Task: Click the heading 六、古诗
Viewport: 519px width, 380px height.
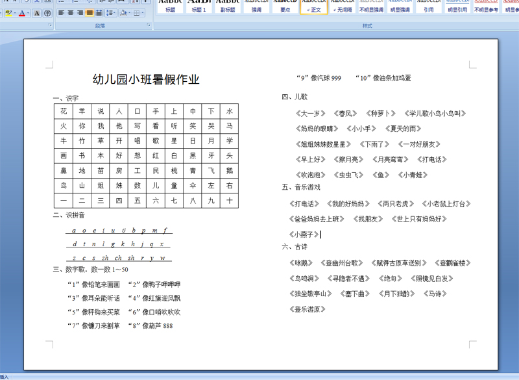Action: pyautogui.click(x=295, y=247)
